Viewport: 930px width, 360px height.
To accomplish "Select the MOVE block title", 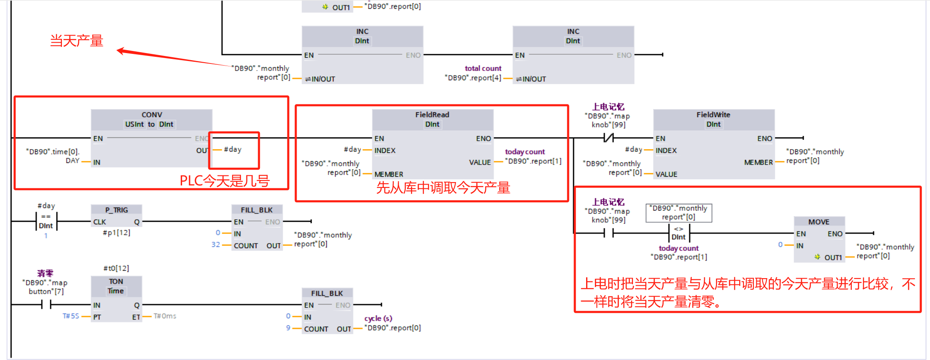I will click(819, 222).
